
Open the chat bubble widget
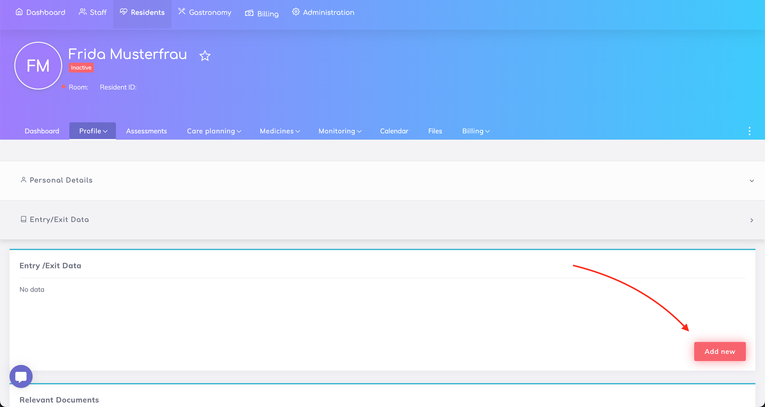21,376
